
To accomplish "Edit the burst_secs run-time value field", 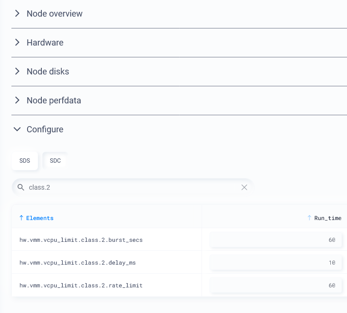I will tap(276, 240).
